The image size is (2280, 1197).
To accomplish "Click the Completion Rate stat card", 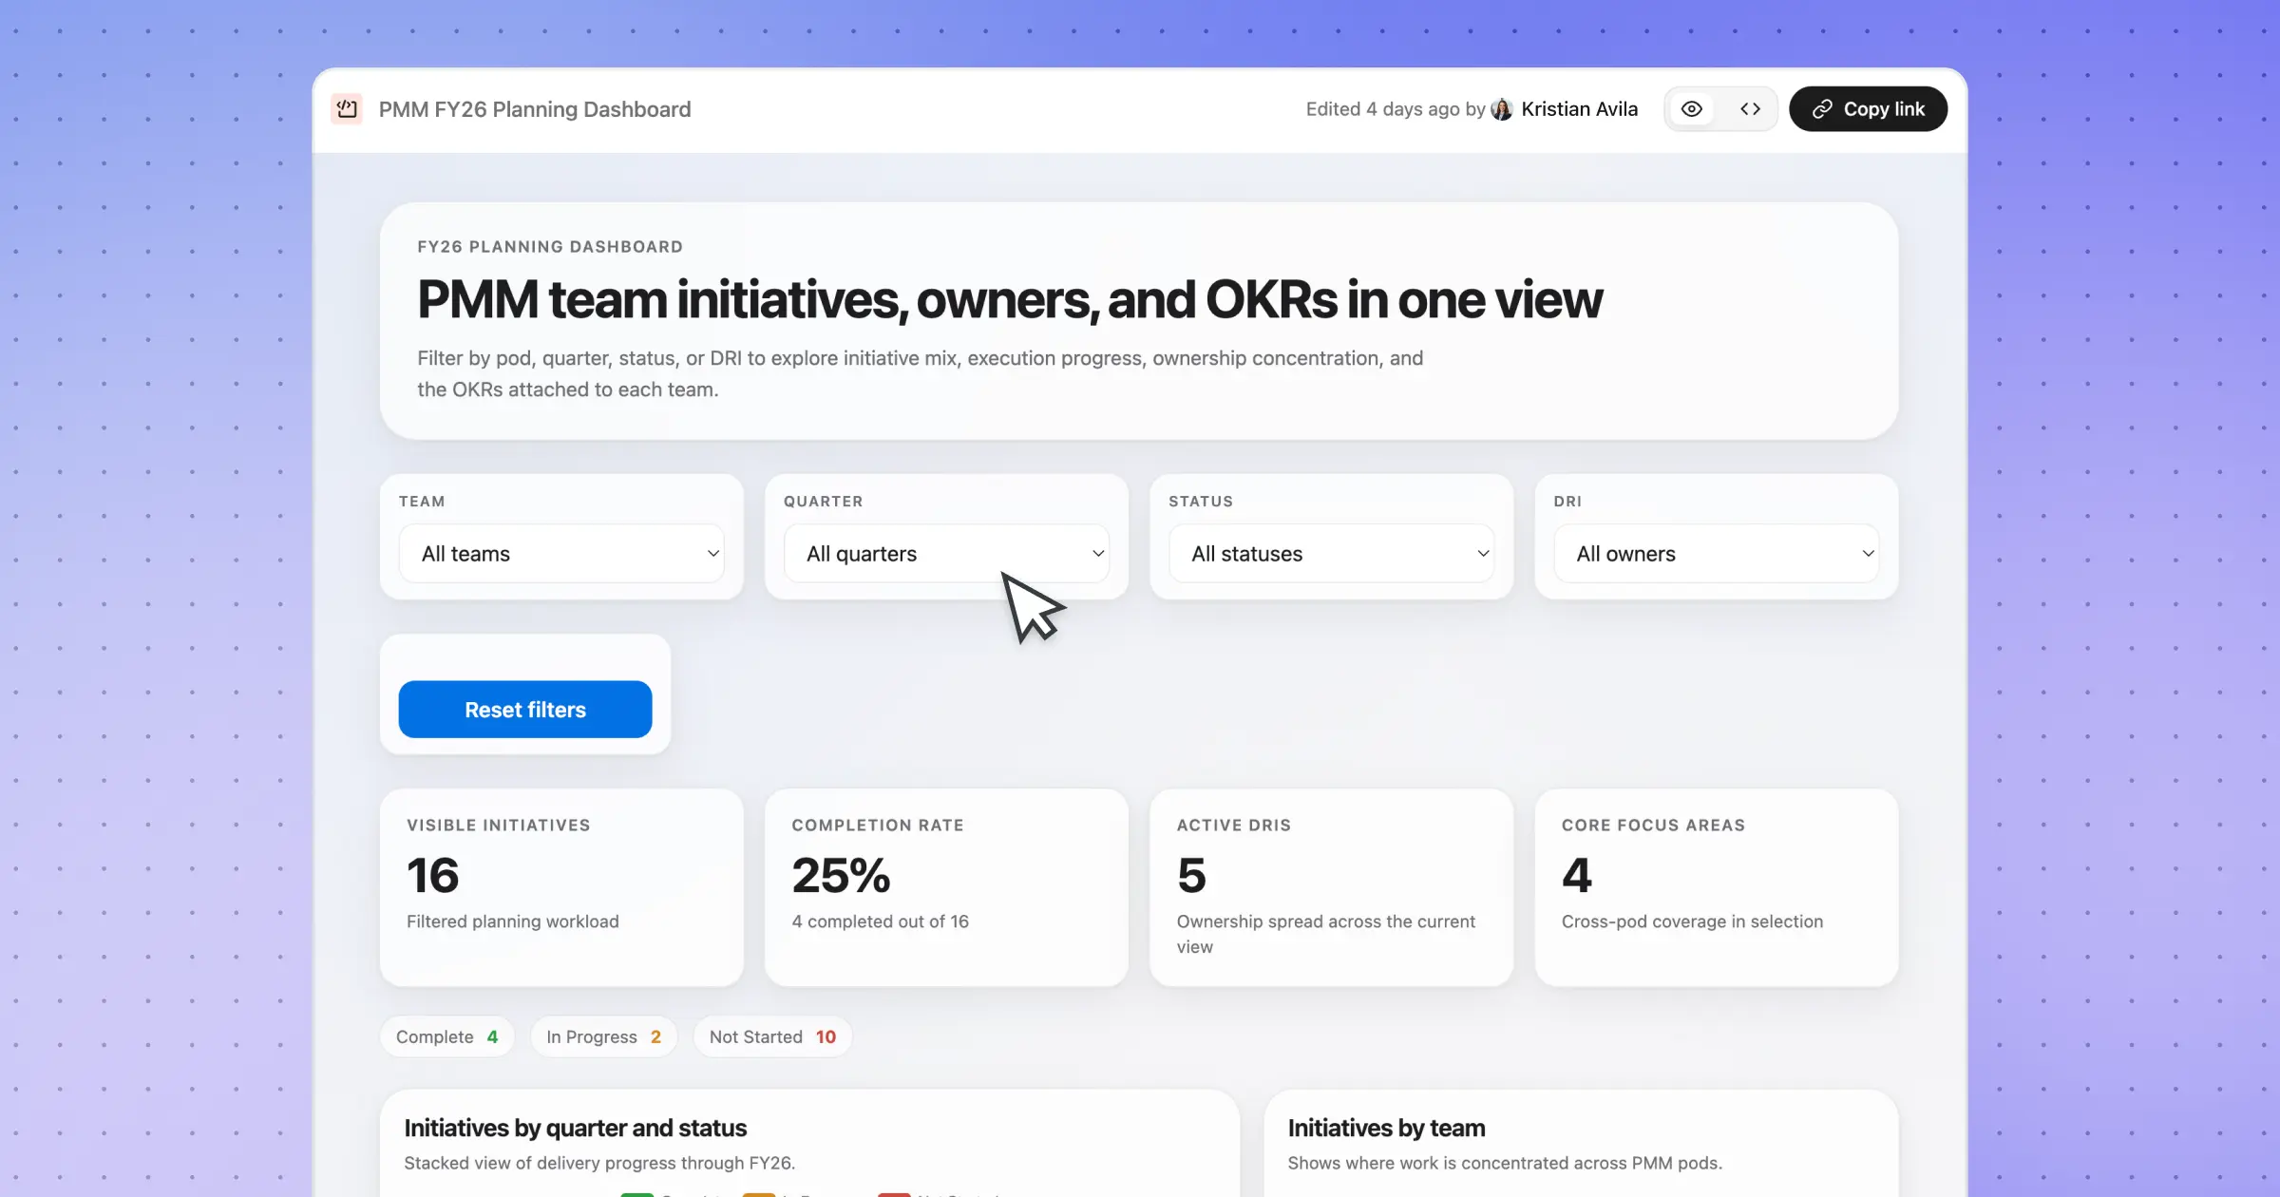I will point(946,886).
